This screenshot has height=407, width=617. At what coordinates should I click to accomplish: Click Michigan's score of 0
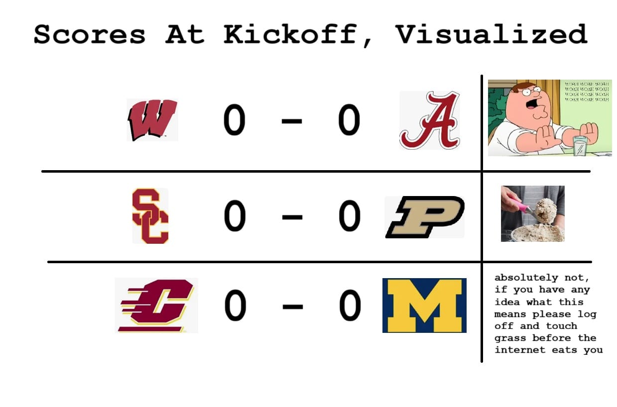350,305
